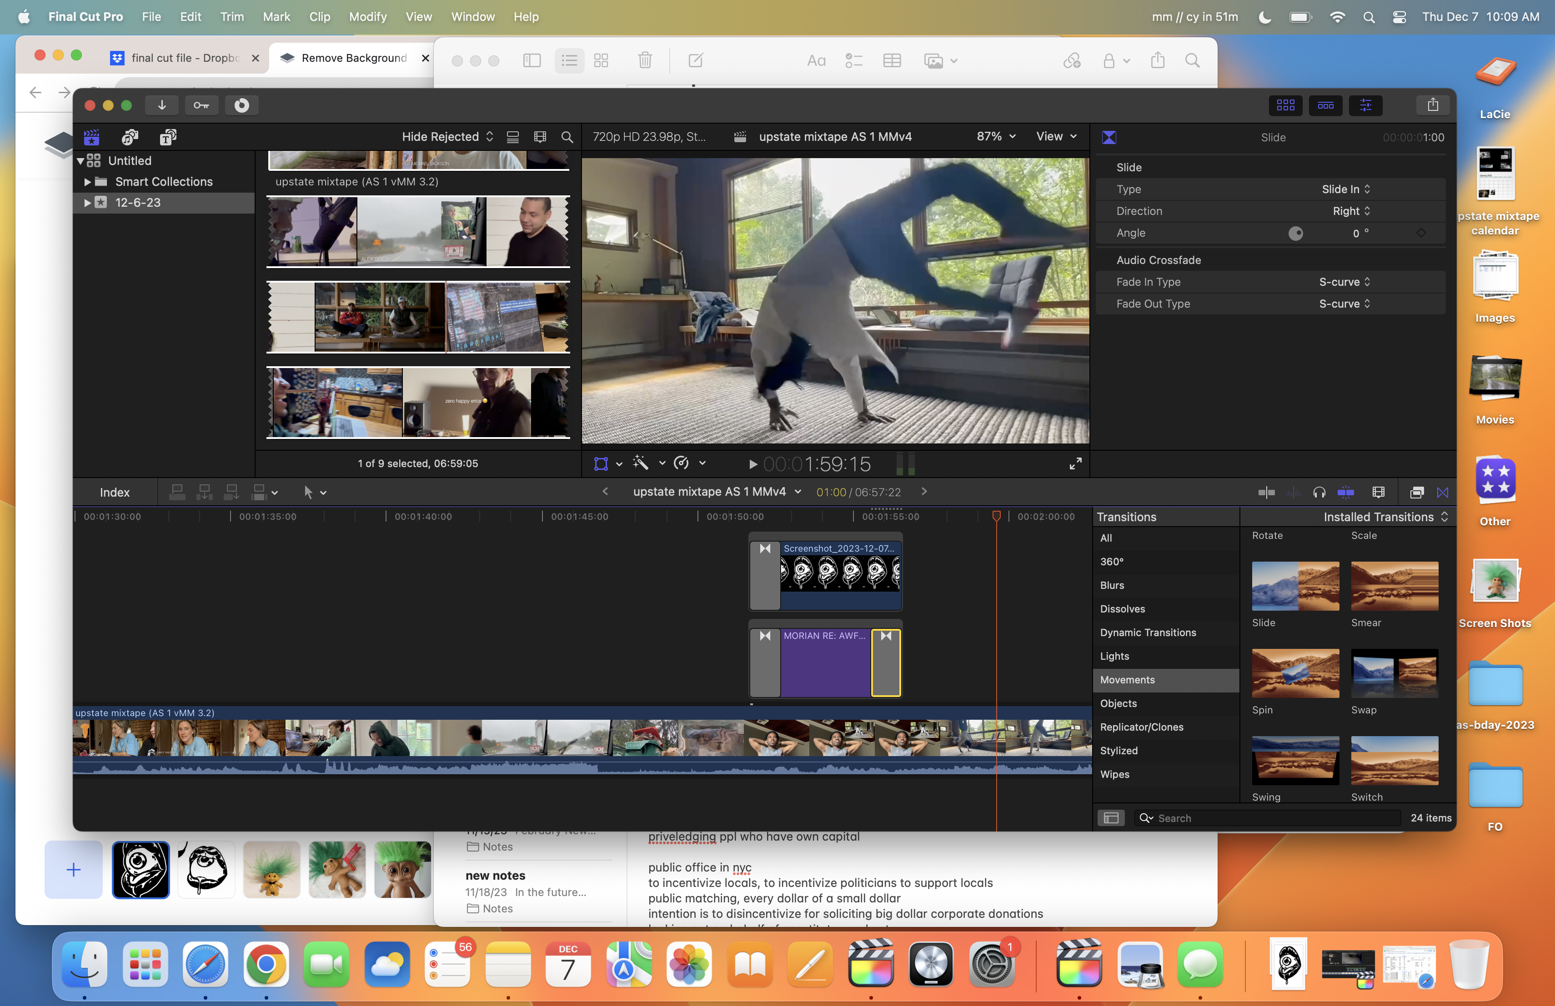Play the viewer video
The image size is (1555, 1006).
pos(752,464)
